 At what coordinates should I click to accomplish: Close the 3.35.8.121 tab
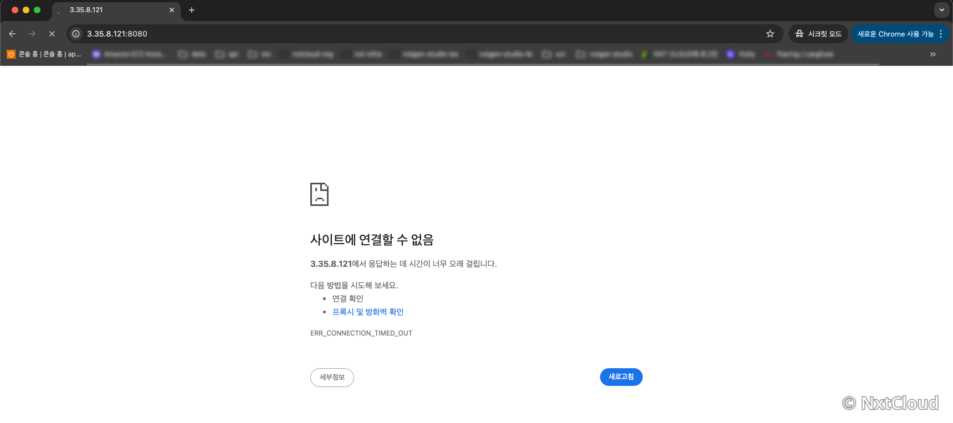point(172,10)
